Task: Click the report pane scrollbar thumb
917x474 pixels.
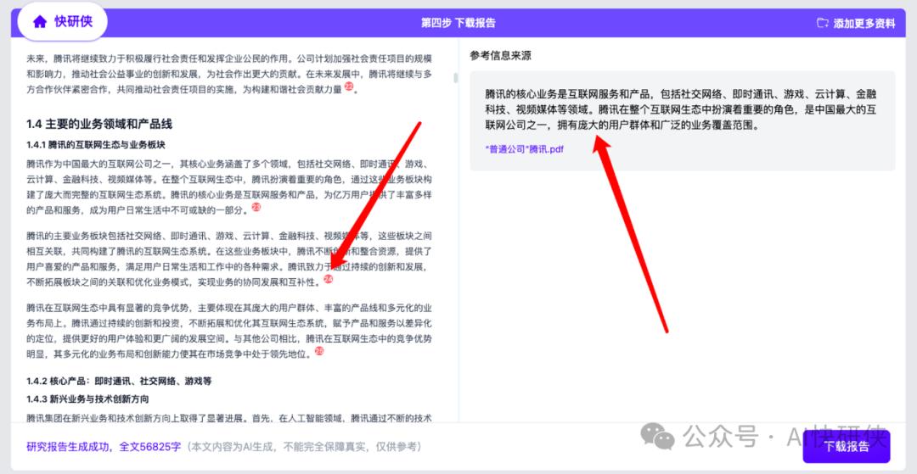Action: pyautogui.click(x=456, y=78)
